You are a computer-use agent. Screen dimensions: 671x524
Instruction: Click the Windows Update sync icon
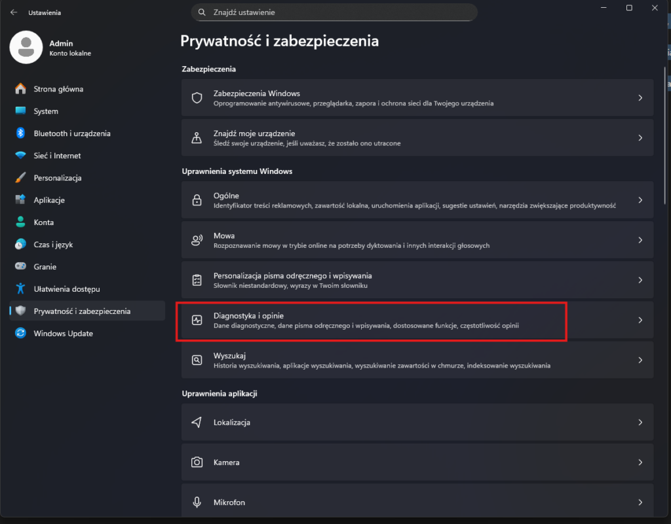tap(20, 334)
